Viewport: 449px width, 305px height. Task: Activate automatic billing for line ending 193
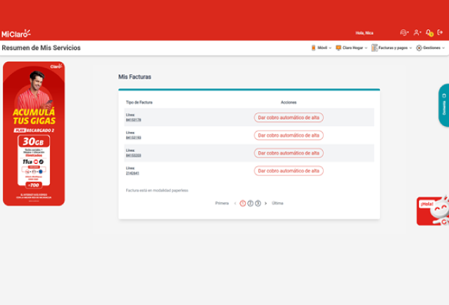pyautogui.click(x=289, y=135)
